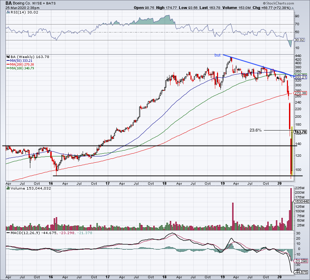This screenshot has width=310, height=280.
Task: Click the BA (Weekly) 163.78 legend label
Action: tap(30, 57)
